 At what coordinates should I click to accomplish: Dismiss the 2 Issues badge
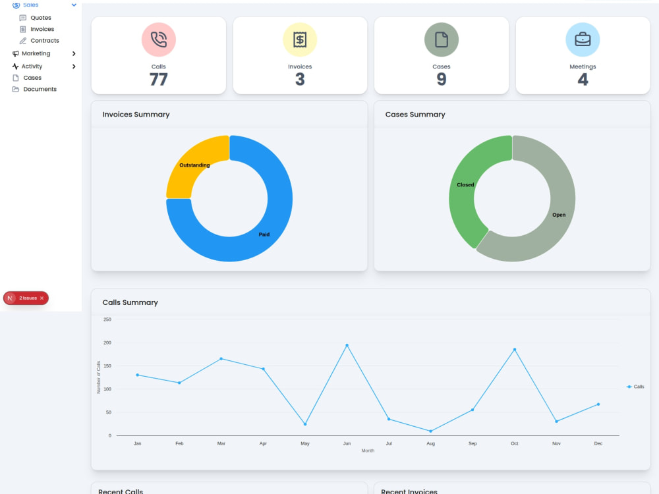pyautogui.click(x=42, y=298)
